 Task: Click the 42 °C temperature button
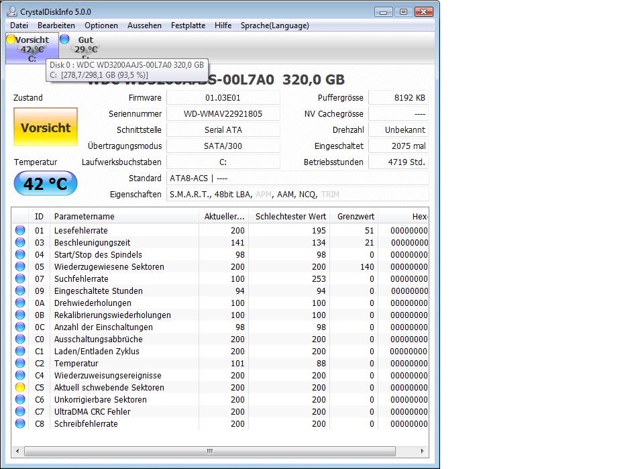[46, 183]
